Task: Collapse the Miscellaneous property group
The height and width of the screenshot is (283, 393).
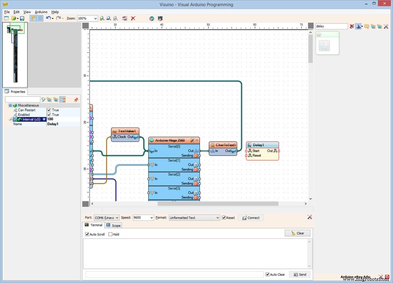Action: coord(10,105)
